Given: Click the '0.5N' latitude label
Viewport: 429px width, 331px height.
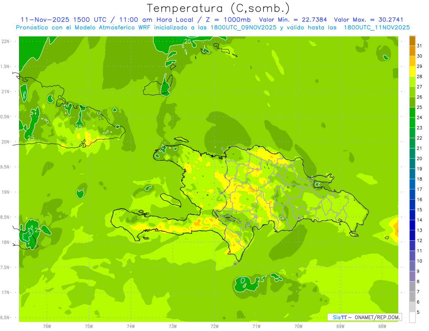Looking at the screenshot, I should pyautogui.click(x=5, y=117).
